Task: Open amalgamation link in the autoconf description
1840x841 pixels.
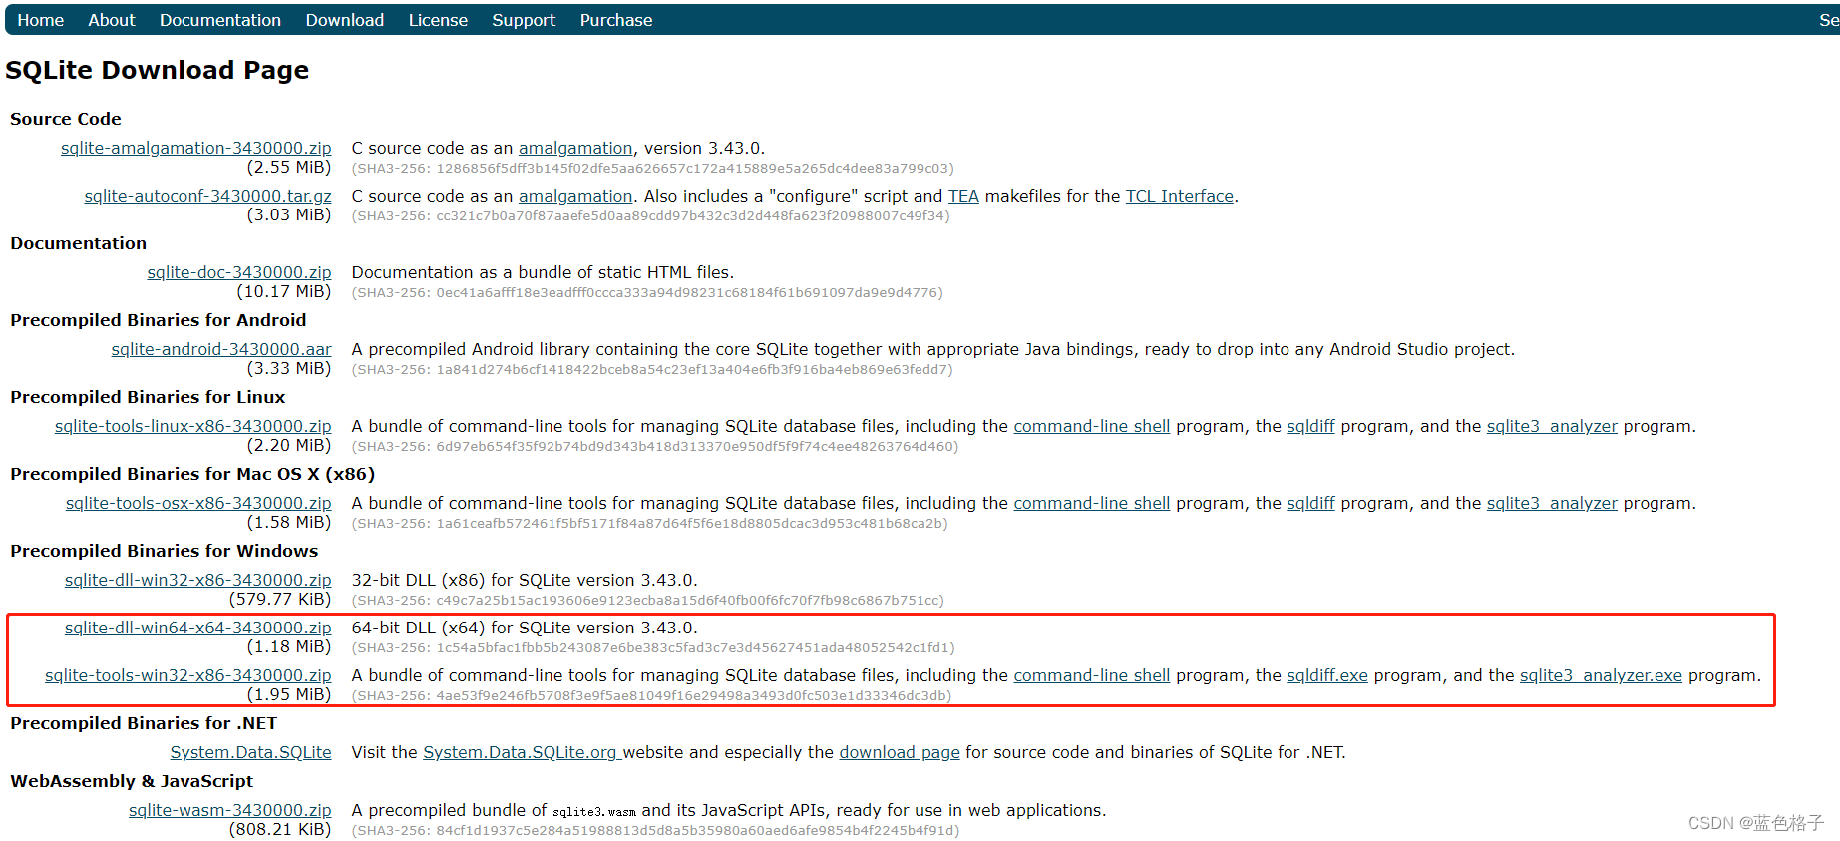Action: [575, 196]
